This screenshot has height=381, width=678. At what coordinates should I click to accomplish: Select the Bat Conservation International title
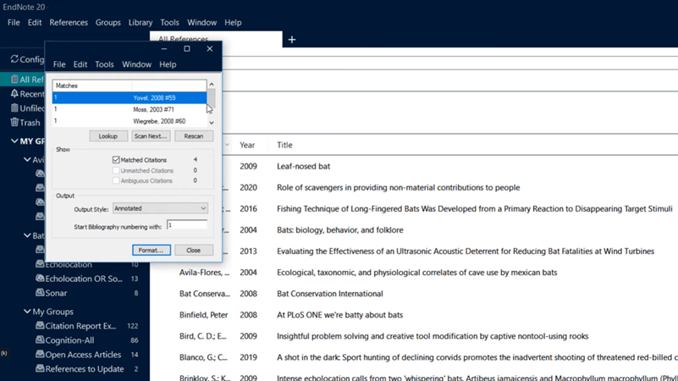pos(330,294)
